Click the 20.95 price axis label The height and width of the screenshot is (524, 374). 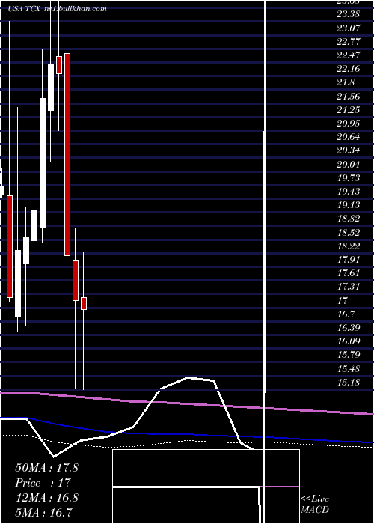(349, 124)
